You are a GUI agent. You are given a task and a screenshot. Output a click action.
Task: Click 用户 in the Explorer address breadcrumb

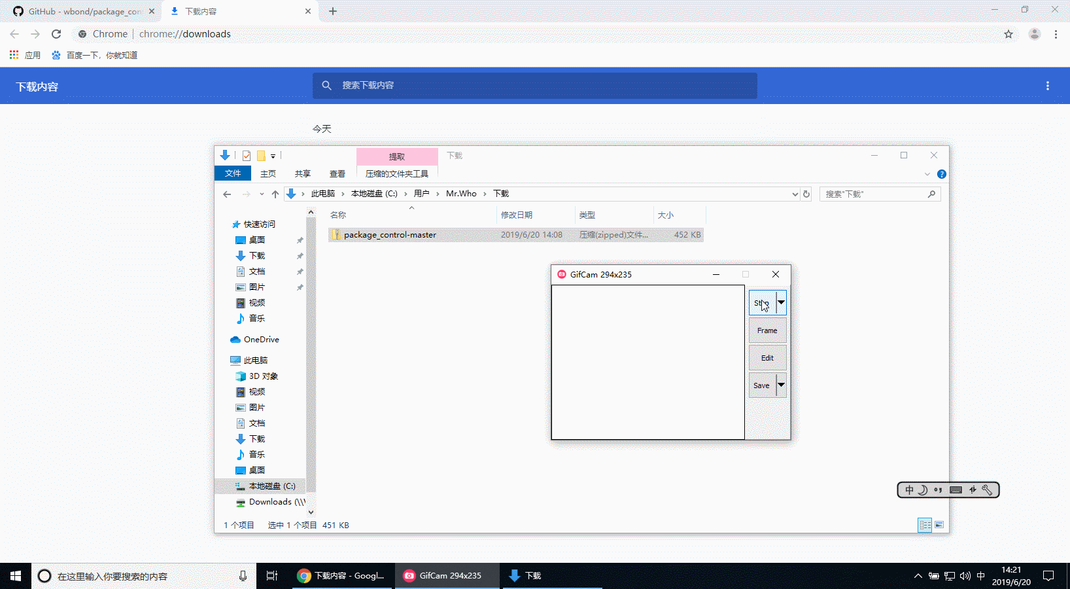tap(422, 194)
